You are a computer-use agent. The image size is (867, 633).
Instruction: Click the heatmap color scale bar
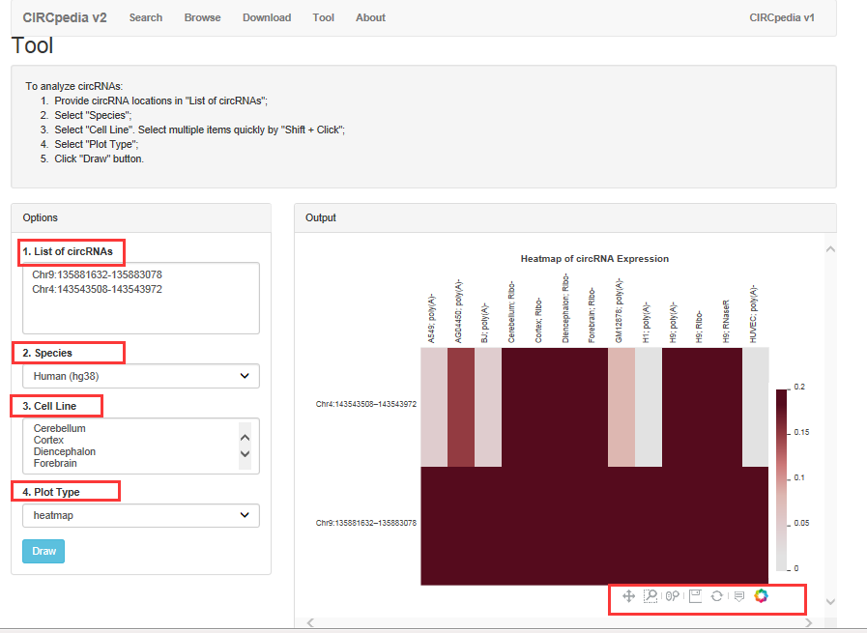pos(782,478)
